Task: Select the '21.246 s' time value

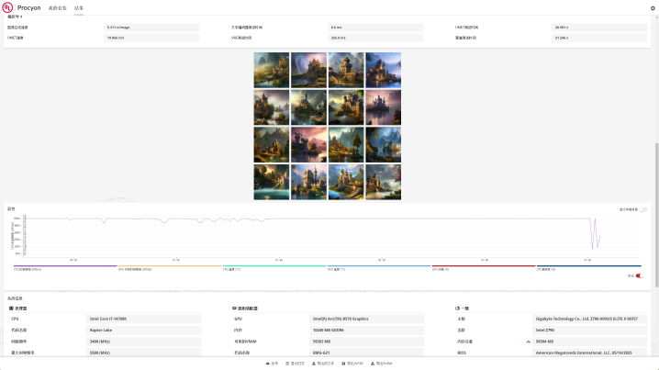Action: pyautogui.click(x=599, y=38)
